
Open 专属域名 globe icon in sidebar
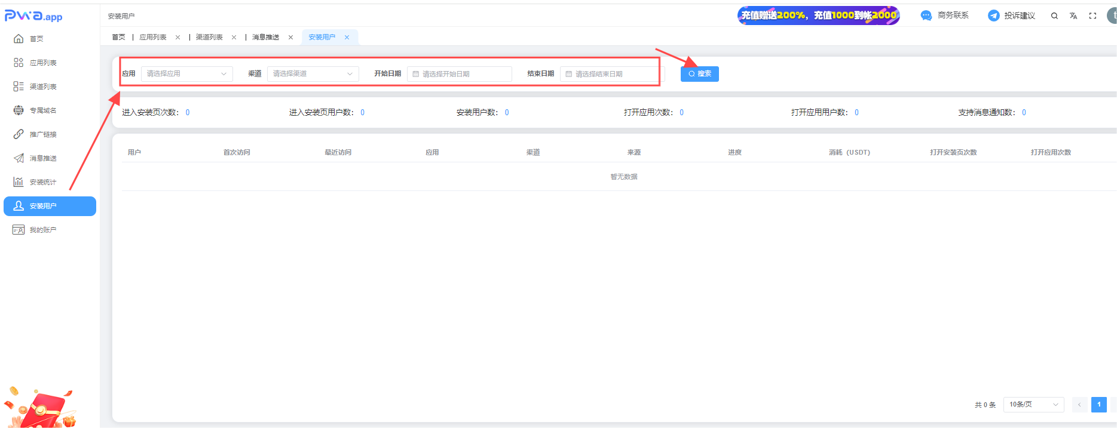point(19,110)
